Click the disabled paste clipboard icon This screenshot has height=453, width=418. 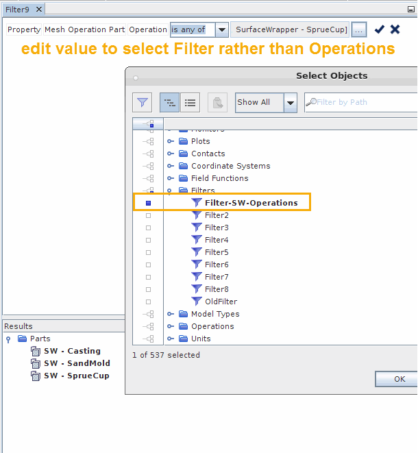(x=217, y=102)
